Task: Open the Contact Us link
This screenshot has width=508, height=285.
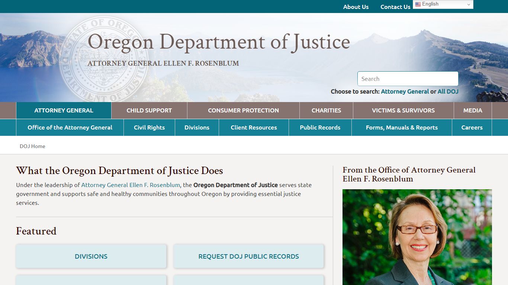Action: pos(395,7)
